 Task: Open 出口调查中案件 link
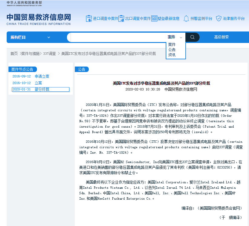[x=138, y=18]
